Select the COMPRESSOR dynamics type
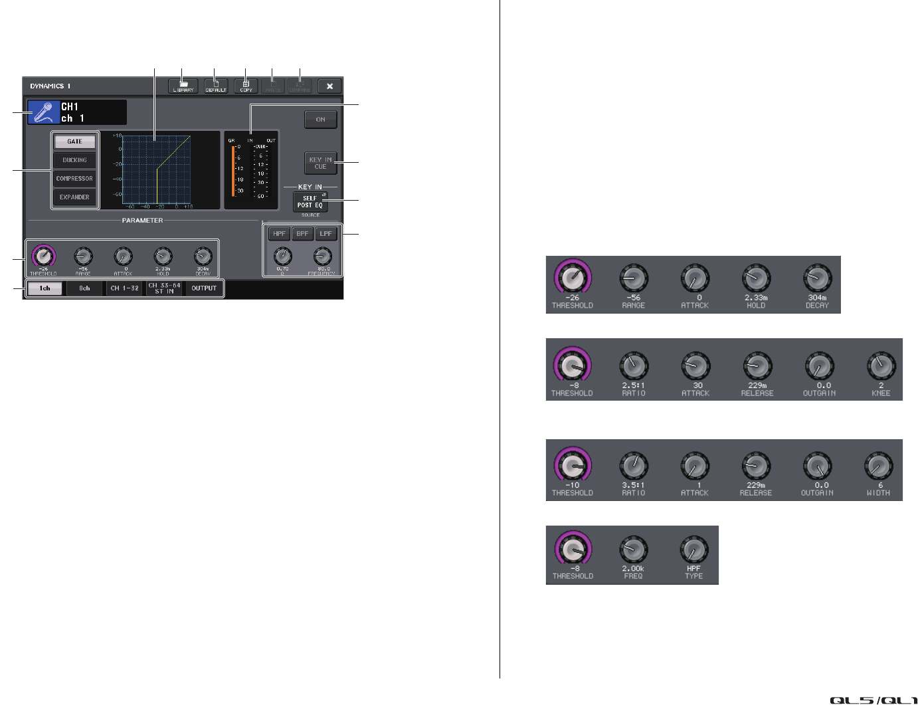 click(74, 179)
